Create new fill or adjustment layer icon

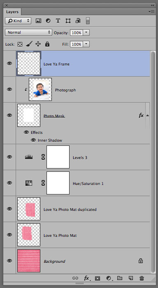[109, 279]
